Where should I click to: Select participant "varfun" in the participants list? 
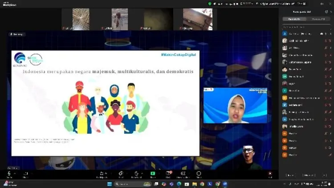coord(306,148)
